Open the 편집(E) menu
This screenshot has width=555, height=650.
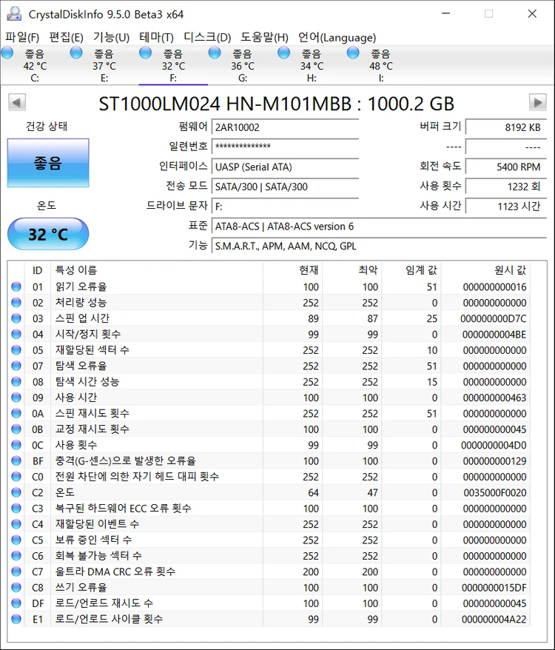pos(66,37)
